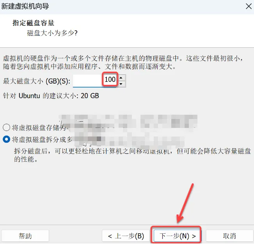
Task: Click the 拆分磁盘后 description text
Action: pyautogui.click(x=132, y=155)
